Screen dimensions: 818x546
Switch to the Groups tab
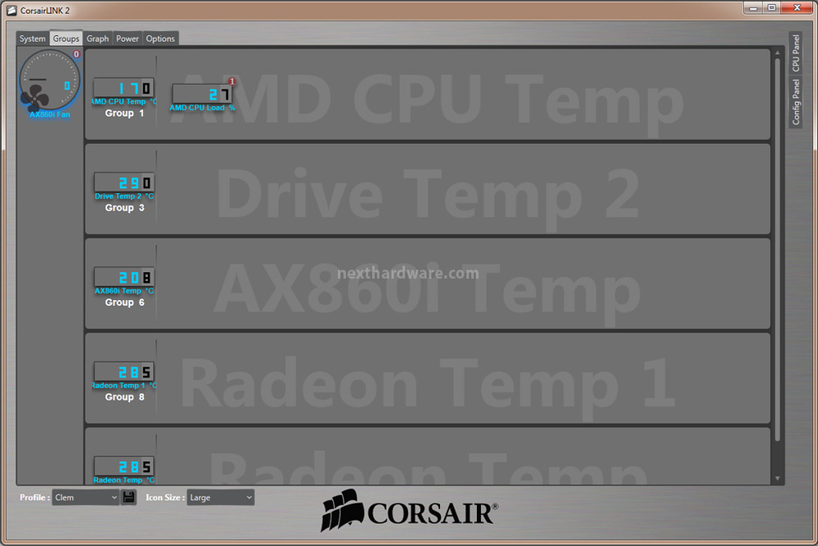coord(65,38)
